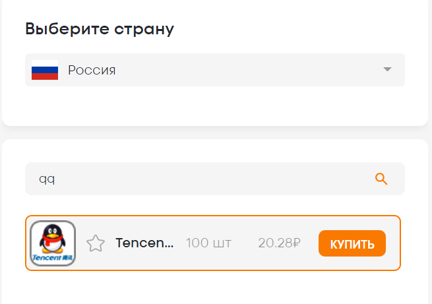Click the ruble symbol in the price
Viewport: 432px width, 304px height.
pos(296,243)
